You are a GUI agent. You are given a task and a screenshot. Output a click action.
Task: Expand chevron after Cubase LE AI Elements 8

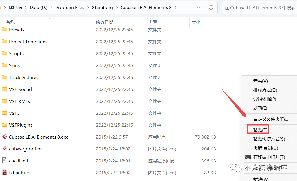click(x=176, y=8)
